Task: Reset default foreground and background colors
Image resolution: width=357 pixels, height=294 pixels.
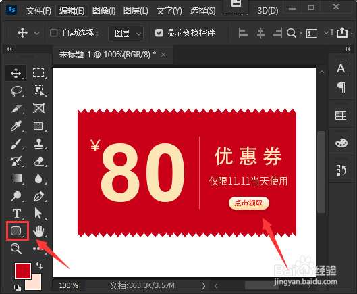Action: (18, 288)
